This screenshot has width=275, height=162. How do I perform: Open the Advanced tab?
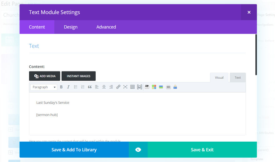coord(106,27)
